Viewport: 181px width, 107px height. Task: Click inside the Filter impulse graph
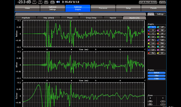84,95
